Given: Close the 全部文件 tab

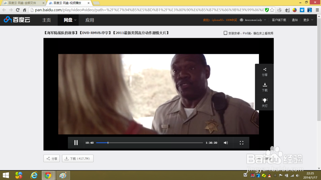Looking at the screenshot, I should [43, 3].
